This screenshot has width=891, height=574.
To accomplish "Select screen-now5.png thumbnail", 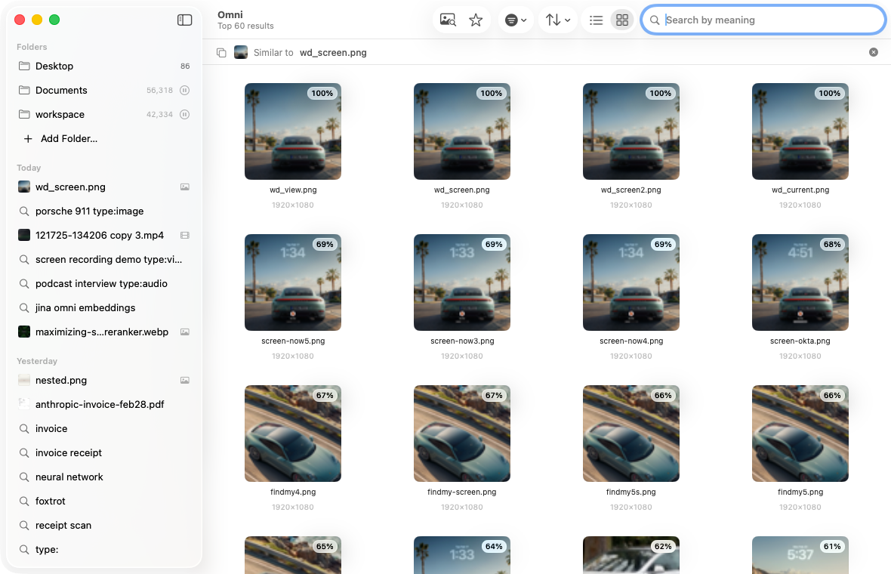I will coord(293,282).
